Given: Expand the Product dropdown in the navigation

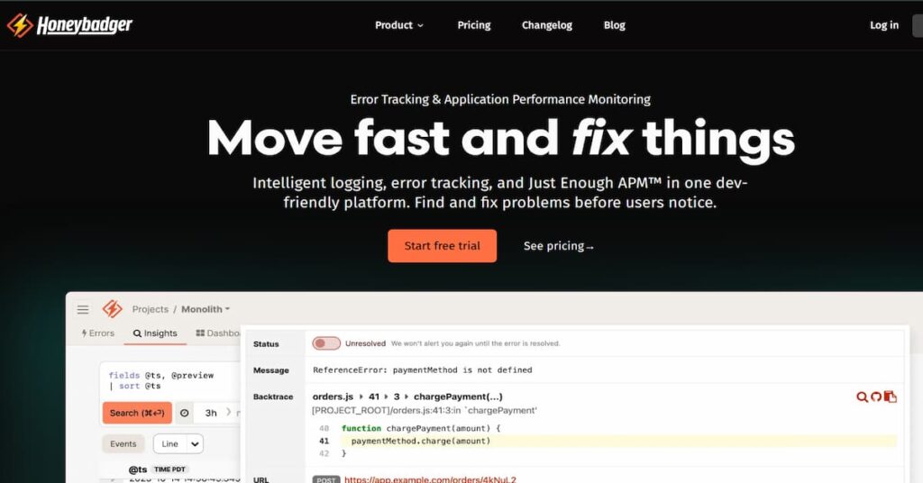Looking at the screenshot, I should 399,25.
